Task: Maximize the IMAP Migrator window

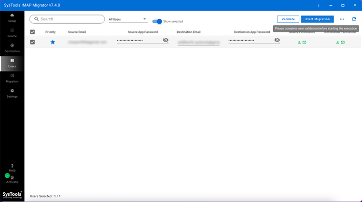Action: tap(343, 5)
